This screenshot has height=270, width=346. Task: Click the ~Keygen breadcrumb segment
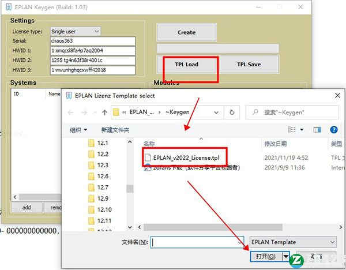[178, 112]
